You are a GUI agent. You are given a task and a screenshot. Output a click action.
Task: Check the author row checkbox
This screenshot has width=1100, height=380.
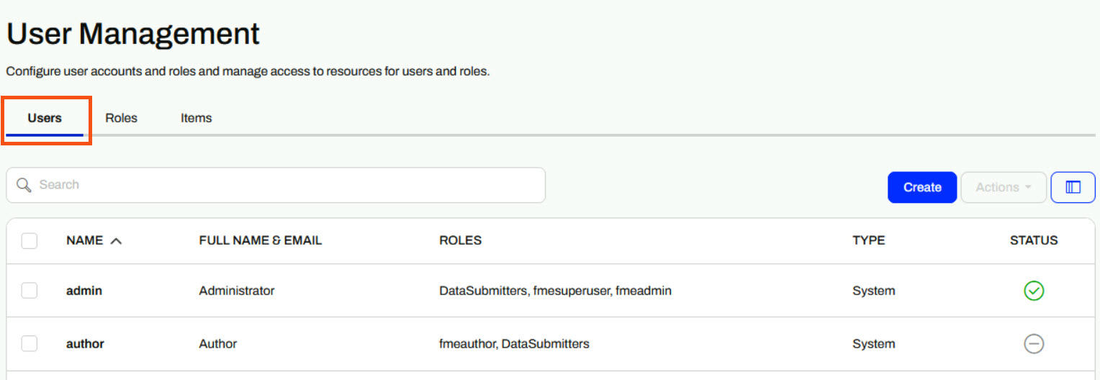click(30, 344)
